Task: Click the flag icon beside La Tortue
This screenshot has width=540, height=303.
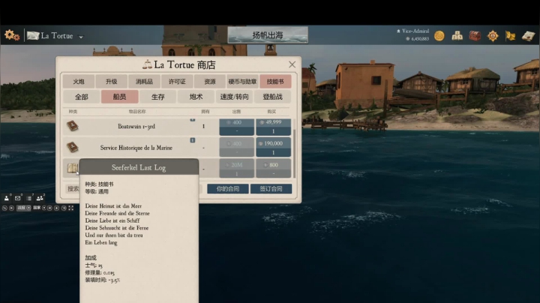Action: tap(33, 35)
